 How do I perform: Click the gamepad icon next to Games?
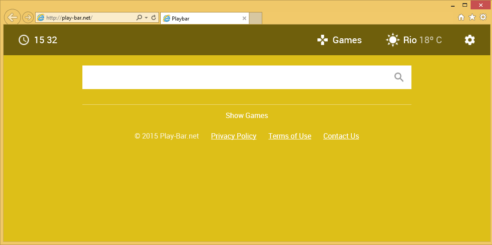pos(322,40)
